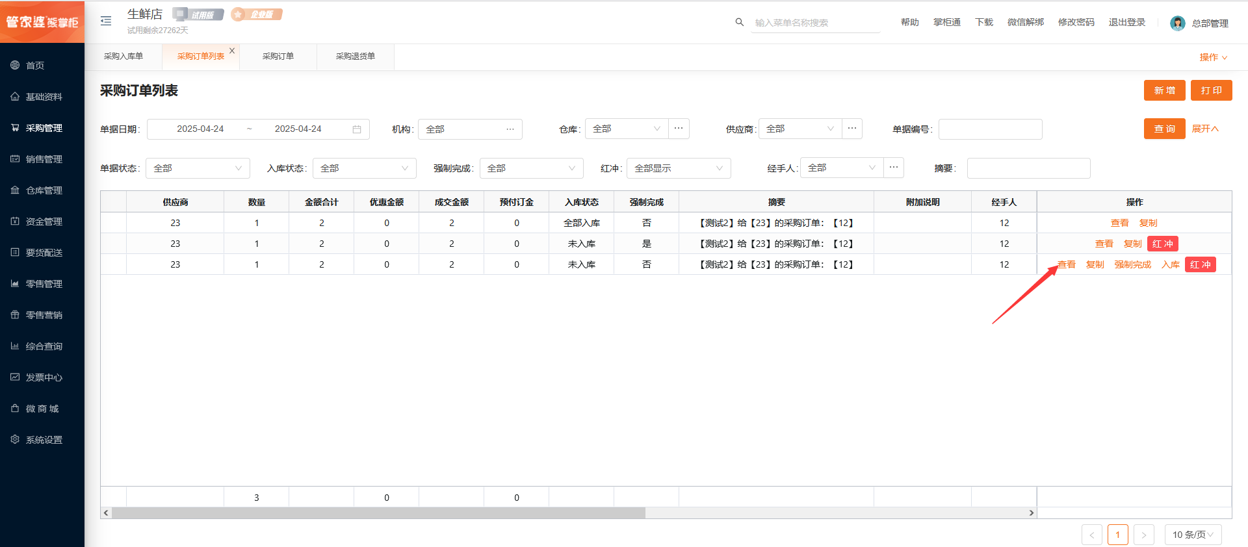This screenshot has height=547, width=1248.
Task: Open warehouse picker via ellipsis button
Action: point(679,129)
